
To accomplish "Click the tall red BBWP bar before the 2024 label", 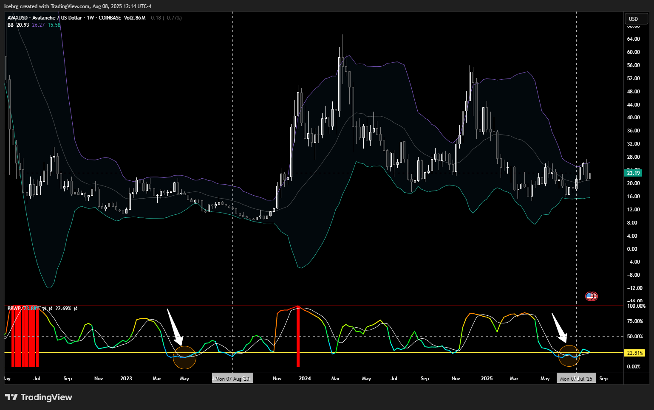I will (x=298, y=336).
